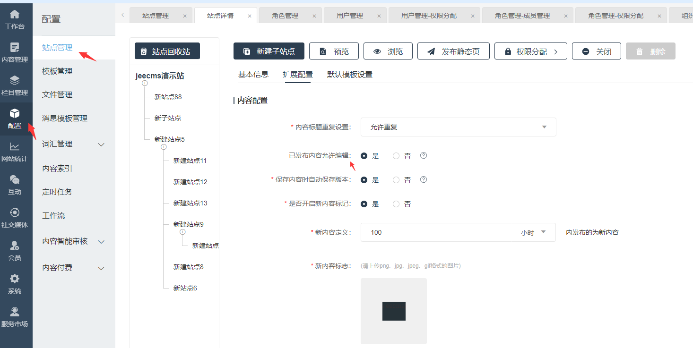Select 否 for 是否开启新内容标记
Viewport: 693px width, 348px height.
[396, 204]
